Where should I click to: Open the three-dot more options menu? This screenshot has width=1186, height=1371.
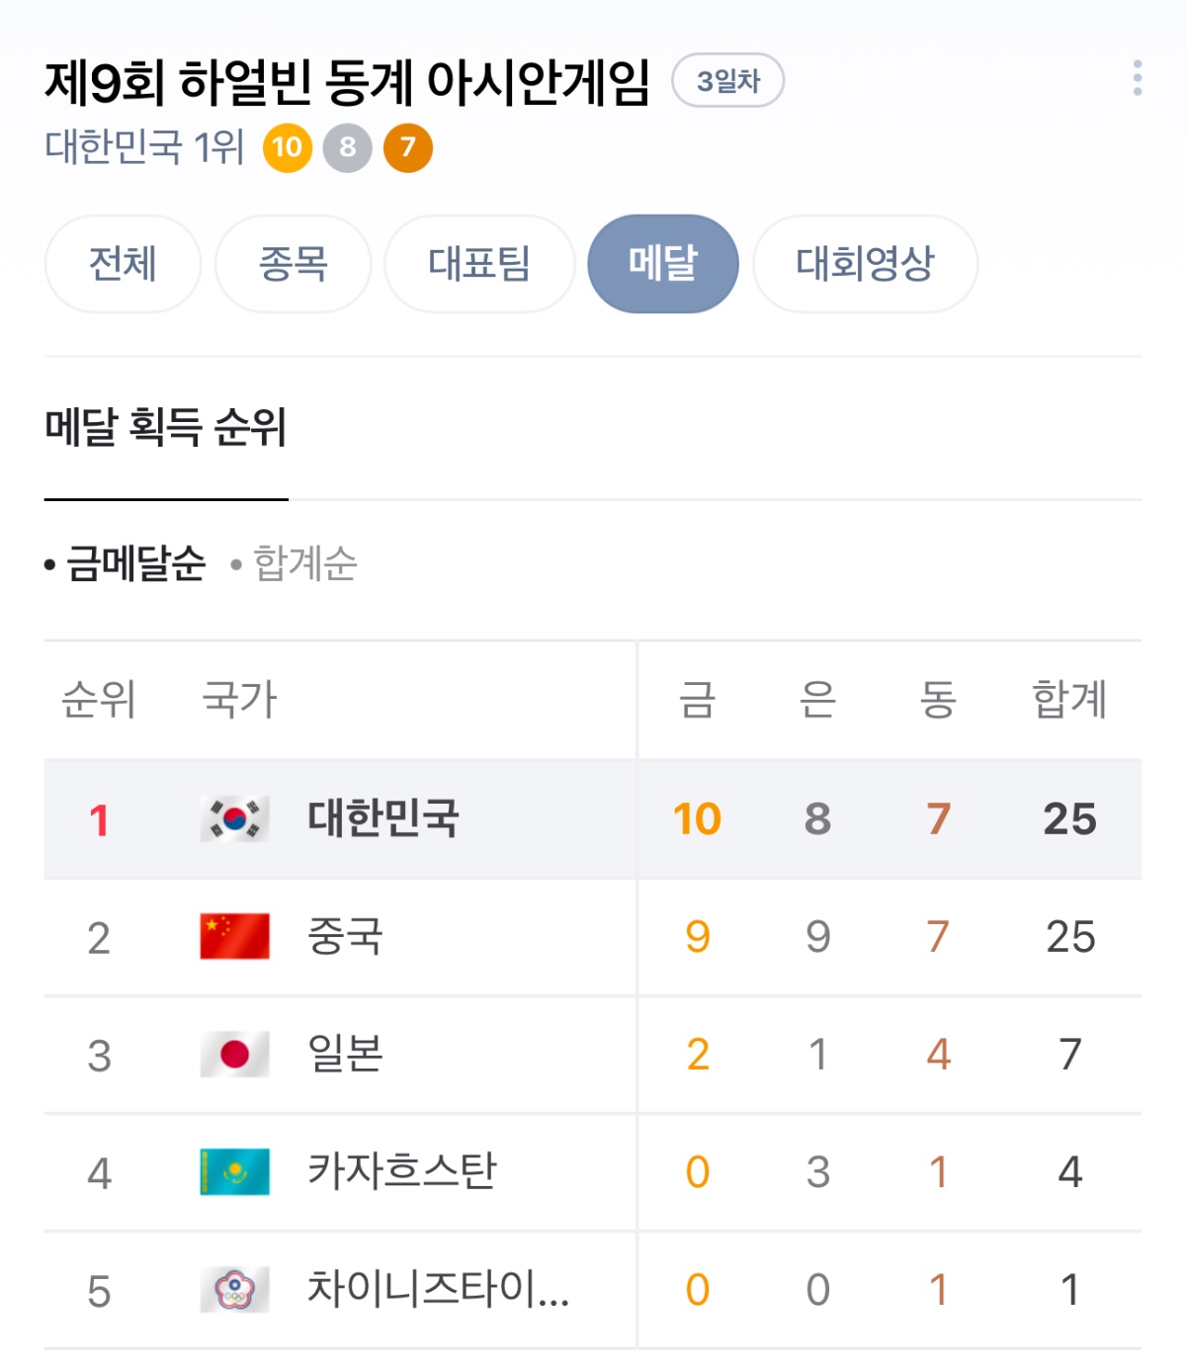1138,78
